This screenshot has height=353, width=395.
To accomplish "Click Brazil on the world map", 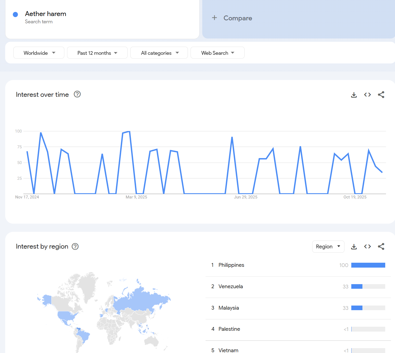I will click(x=83, y=336).
